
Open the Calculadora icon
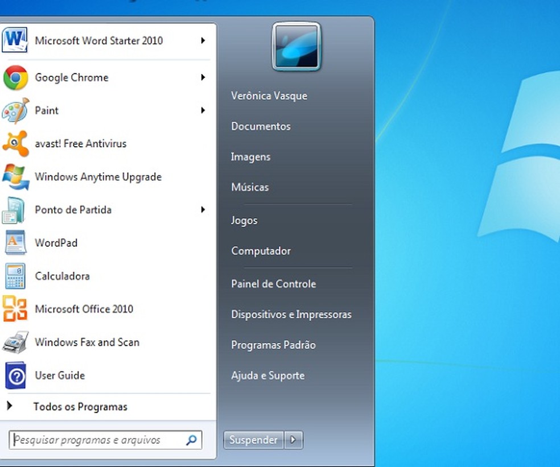coord(15,276)
